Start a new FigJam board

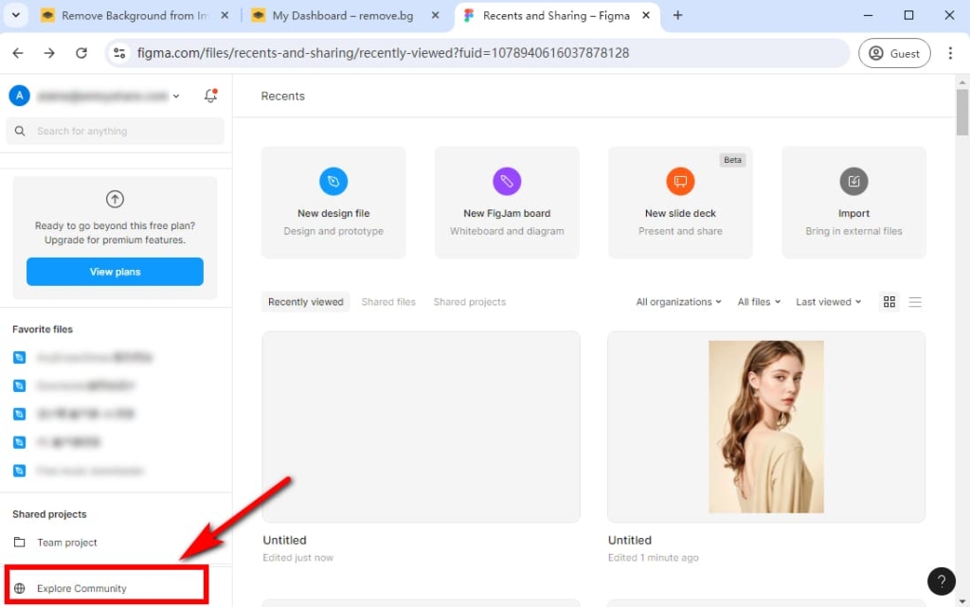(x=507, y=202)
